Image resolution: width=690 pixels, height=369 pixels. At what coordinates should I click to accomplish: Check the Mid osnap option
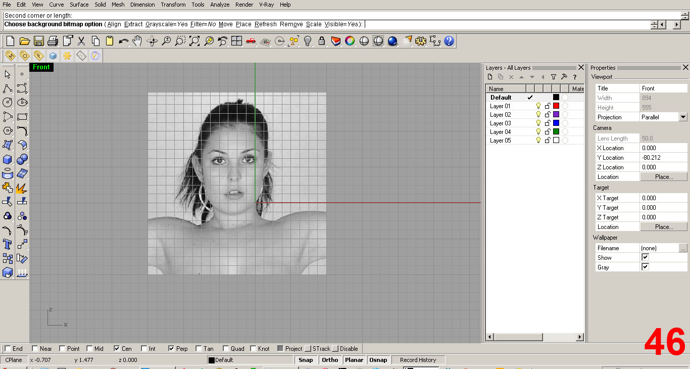pyautogui.click(x=89, y=348)
